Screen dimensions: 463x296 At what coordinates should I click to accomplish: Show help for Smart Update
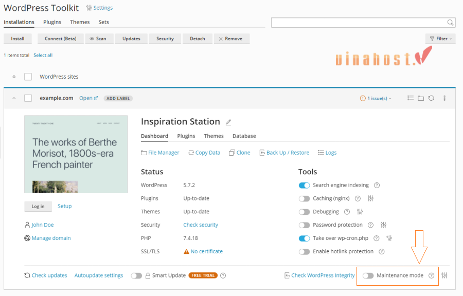point(223,275)
